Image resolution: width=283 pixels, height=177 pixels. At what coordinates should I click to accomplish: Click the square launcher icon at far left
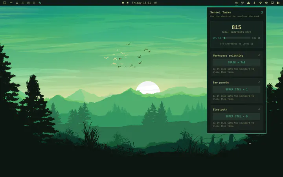pos(5,3)
